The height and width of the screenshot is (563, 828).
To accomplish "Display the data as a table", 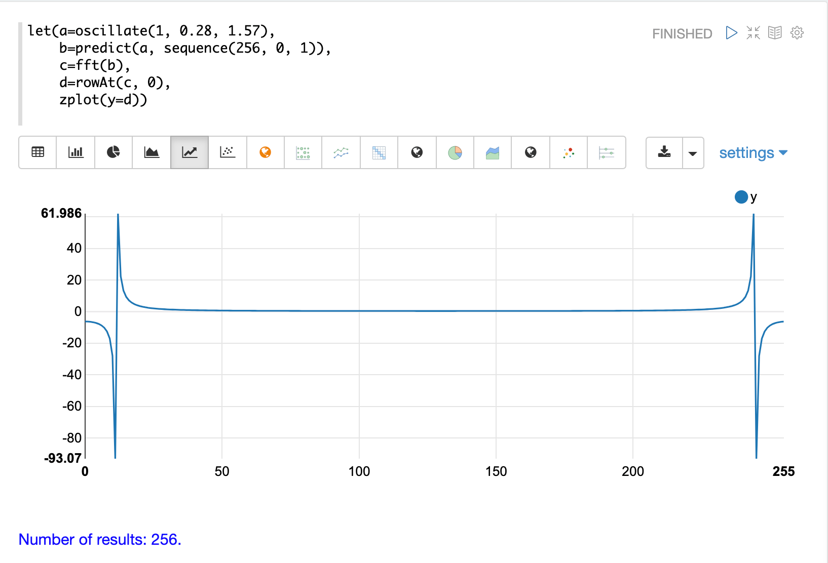I will pos(37,152).
